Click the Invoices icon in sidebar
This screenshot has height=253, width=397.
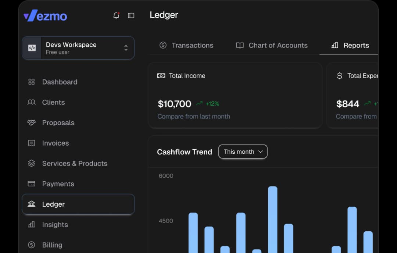pyautogui.click(x=32, y=143)
